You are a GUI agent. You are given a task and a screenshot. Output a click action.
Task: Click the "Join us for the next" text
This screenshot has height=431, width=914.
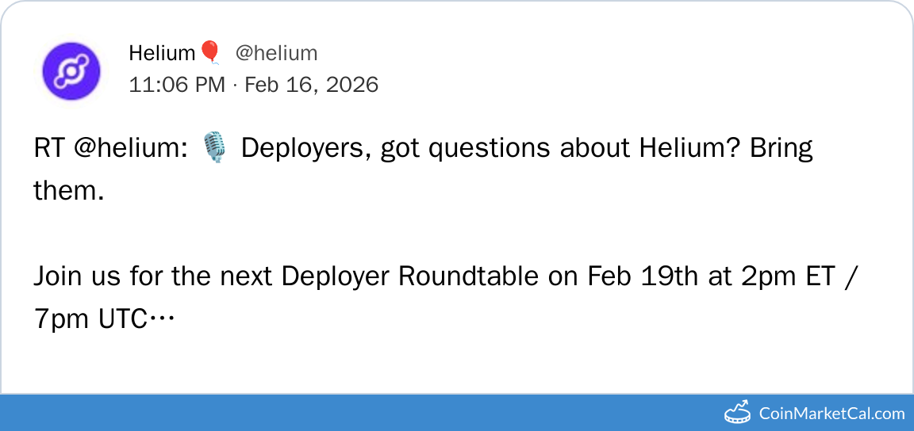tap(154, 277)
